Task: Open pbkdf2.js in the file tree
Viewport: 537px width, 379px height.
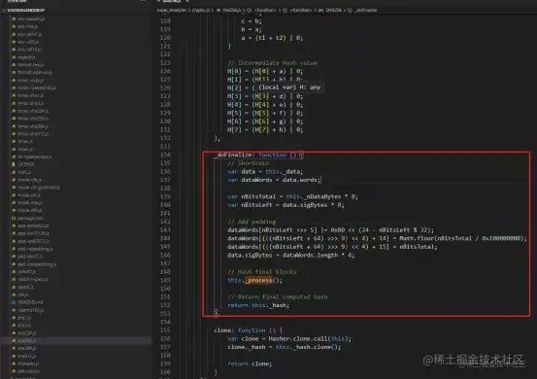Action: pos(27,271)
